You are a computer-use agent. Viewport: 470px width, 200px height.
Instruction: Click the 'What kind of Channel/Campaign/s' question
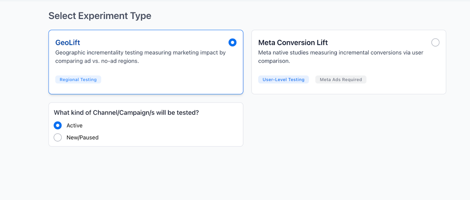click(x=126, y=112)
